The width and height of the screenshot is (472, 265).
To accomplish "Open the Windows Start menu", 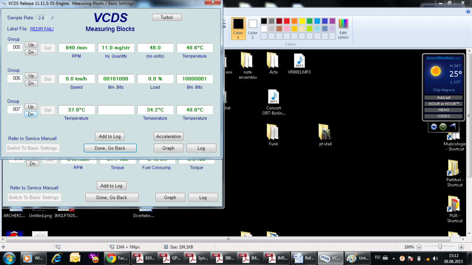I will [x=9, y=258].
